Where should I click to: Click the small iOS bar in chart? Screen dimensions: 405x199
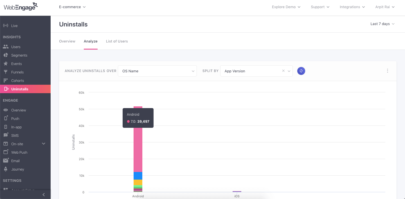(x=237, y=191)
